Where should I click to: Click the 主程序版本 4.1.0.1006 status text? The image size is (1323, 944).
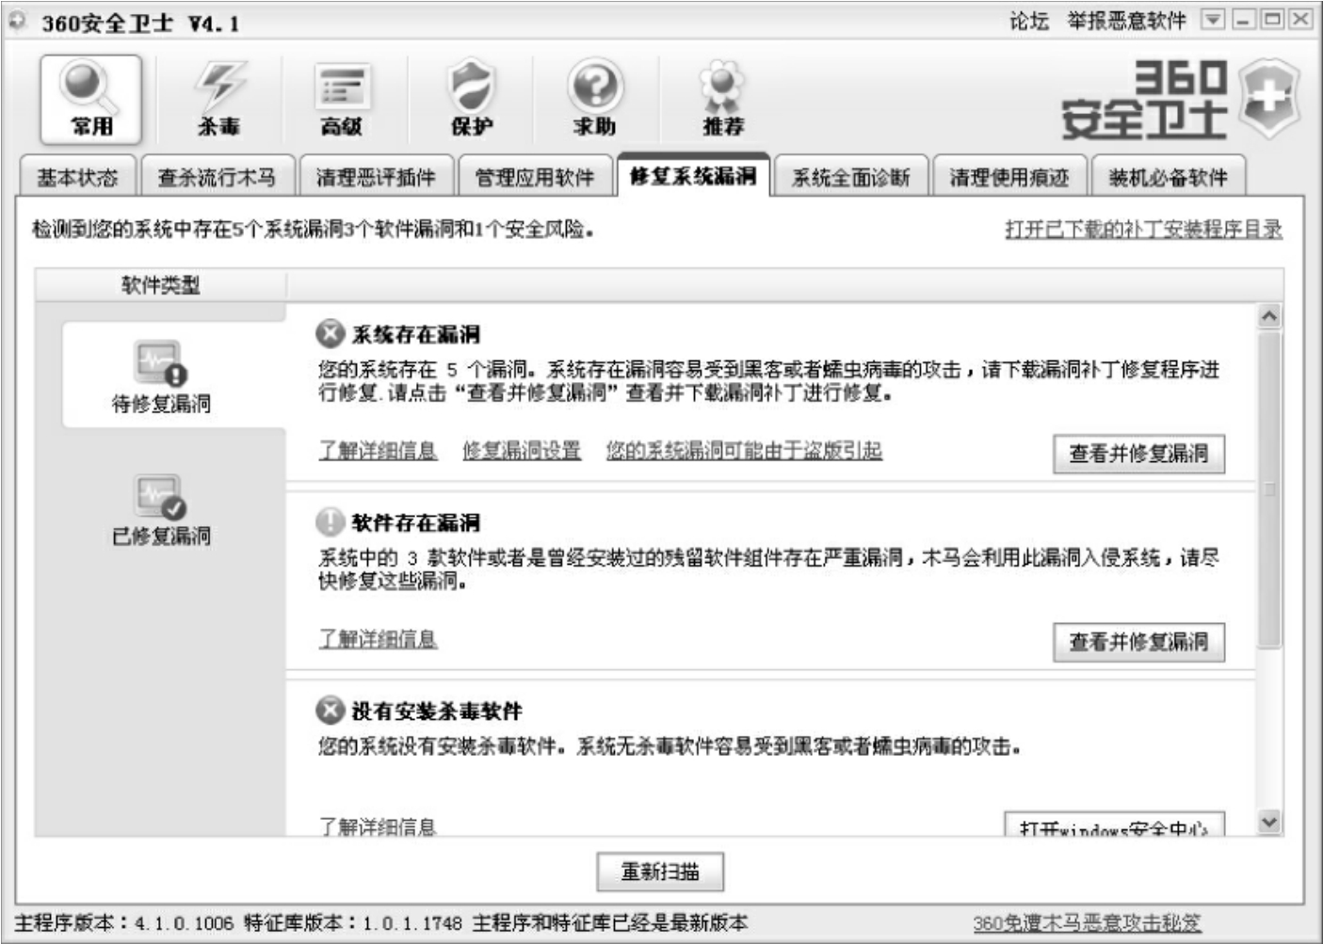click(123, 922)
